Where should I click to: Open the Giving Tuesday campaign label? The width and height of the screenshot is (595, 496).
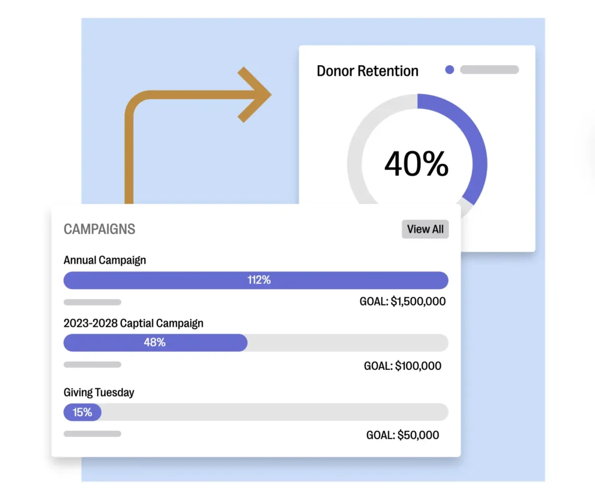[x=99, y=393]
